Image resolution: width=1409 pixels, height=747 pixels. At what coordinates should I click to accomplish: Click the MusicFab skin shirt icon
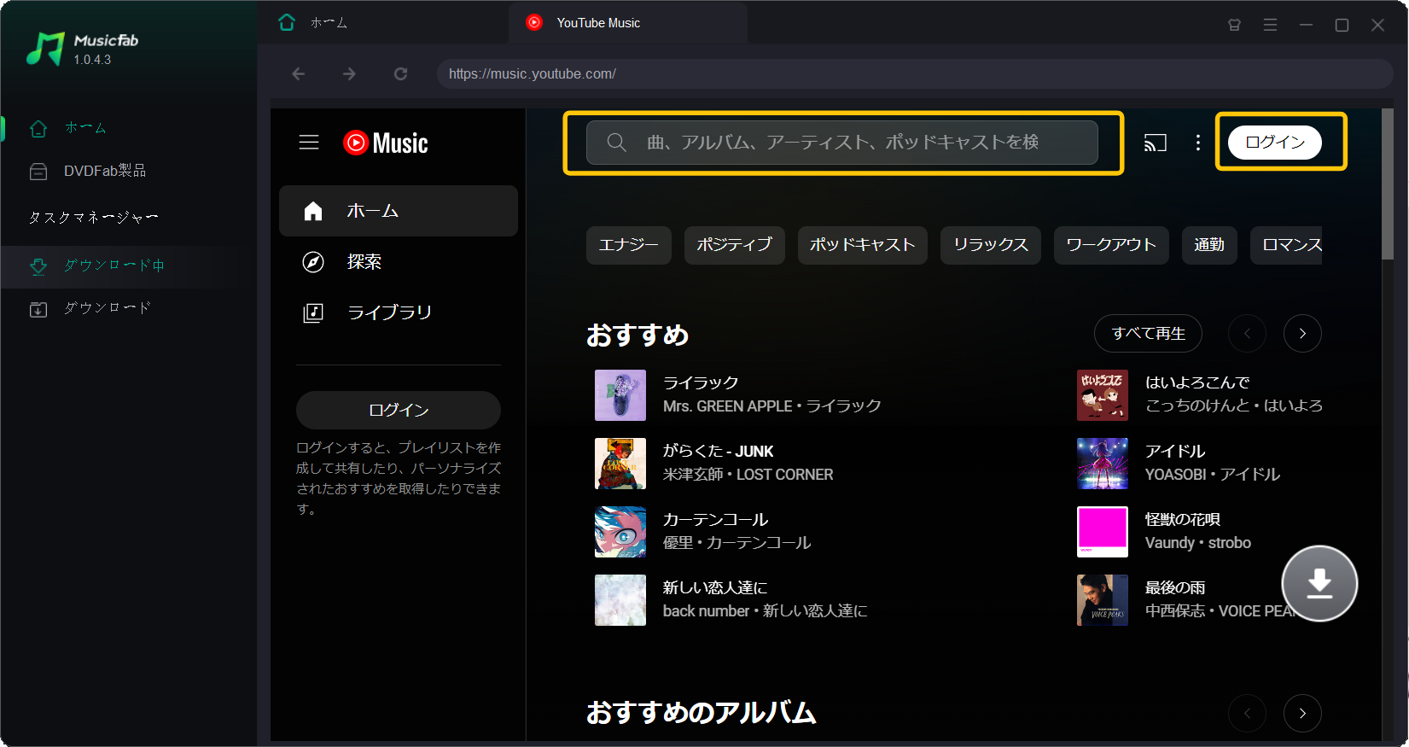pyautogui.click(x=1234, y=25)
